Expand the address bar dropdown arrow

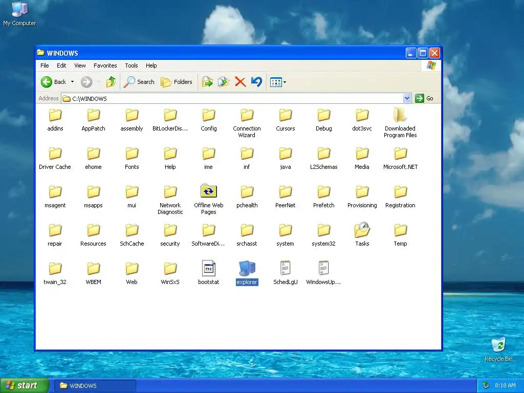pyautogui.click(x=407, y=98)
